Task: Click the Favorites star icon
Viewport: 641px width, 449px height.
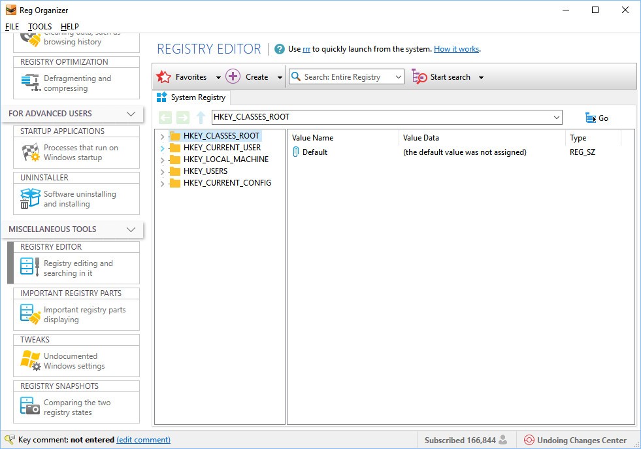Action: coord(163,77)
